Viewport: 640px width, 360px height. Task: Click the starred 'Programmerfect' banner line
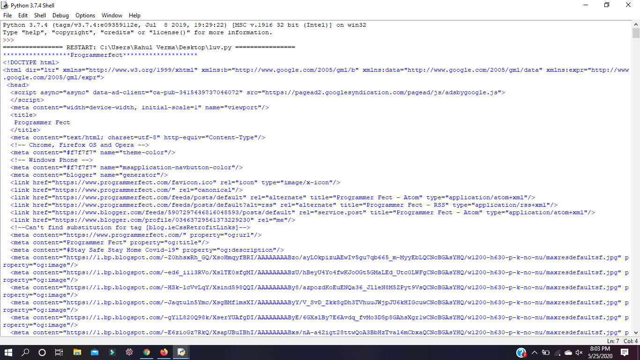click(x=100, y=55)
